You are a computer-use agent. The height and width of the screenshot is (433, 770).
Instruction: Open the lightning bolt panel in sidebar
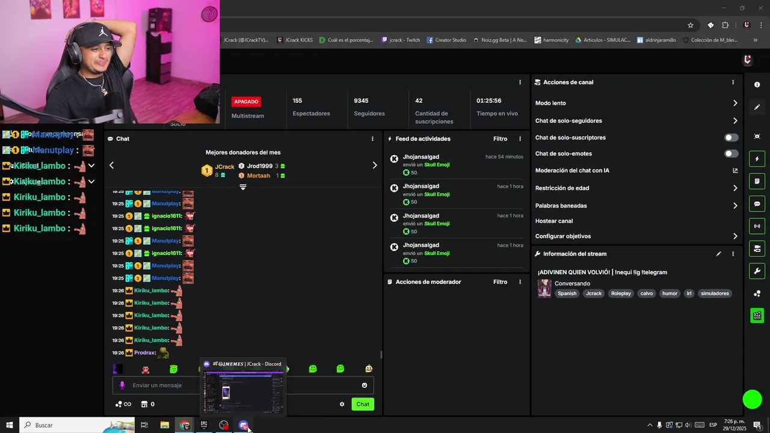coord(757,159)
